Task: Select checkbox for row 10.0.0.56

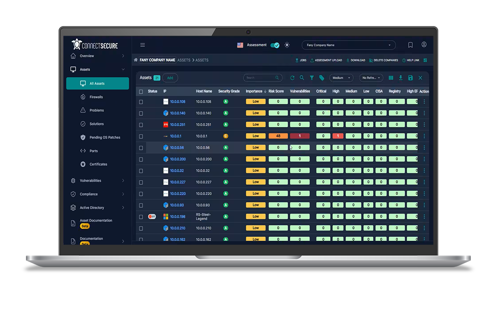Action: (x=141, y=148)
